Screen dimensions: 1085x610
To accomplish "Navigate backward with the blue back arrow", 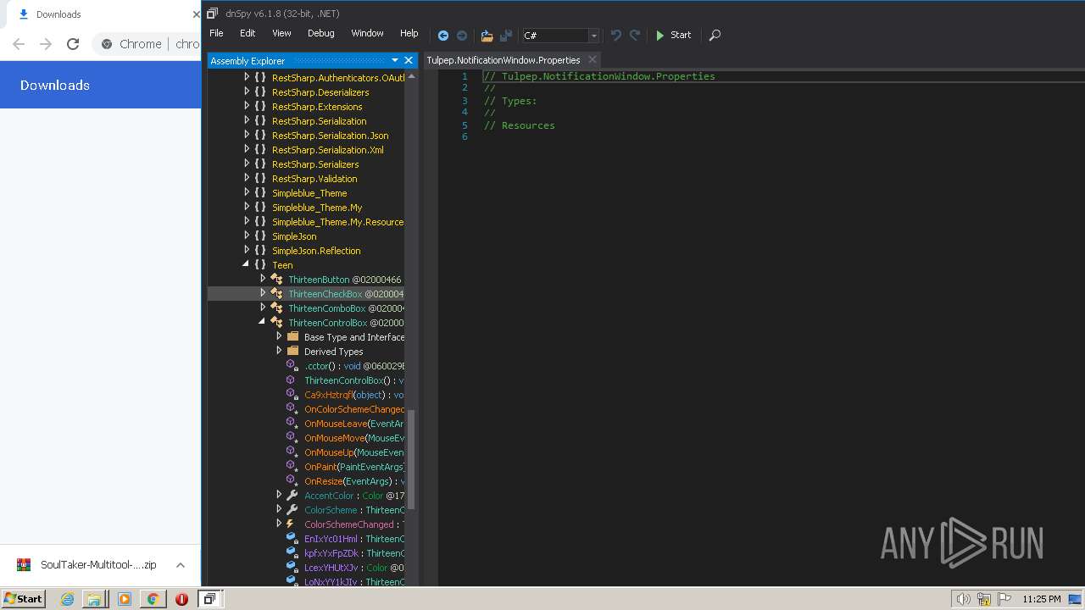I will pyautogui.click(x=442, y=36).
